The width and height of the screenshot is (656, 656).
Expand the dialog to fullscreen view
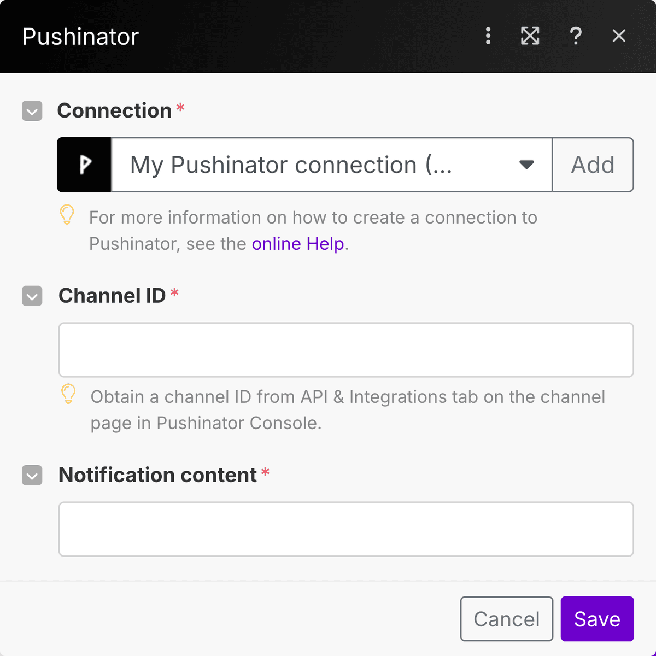530,36
